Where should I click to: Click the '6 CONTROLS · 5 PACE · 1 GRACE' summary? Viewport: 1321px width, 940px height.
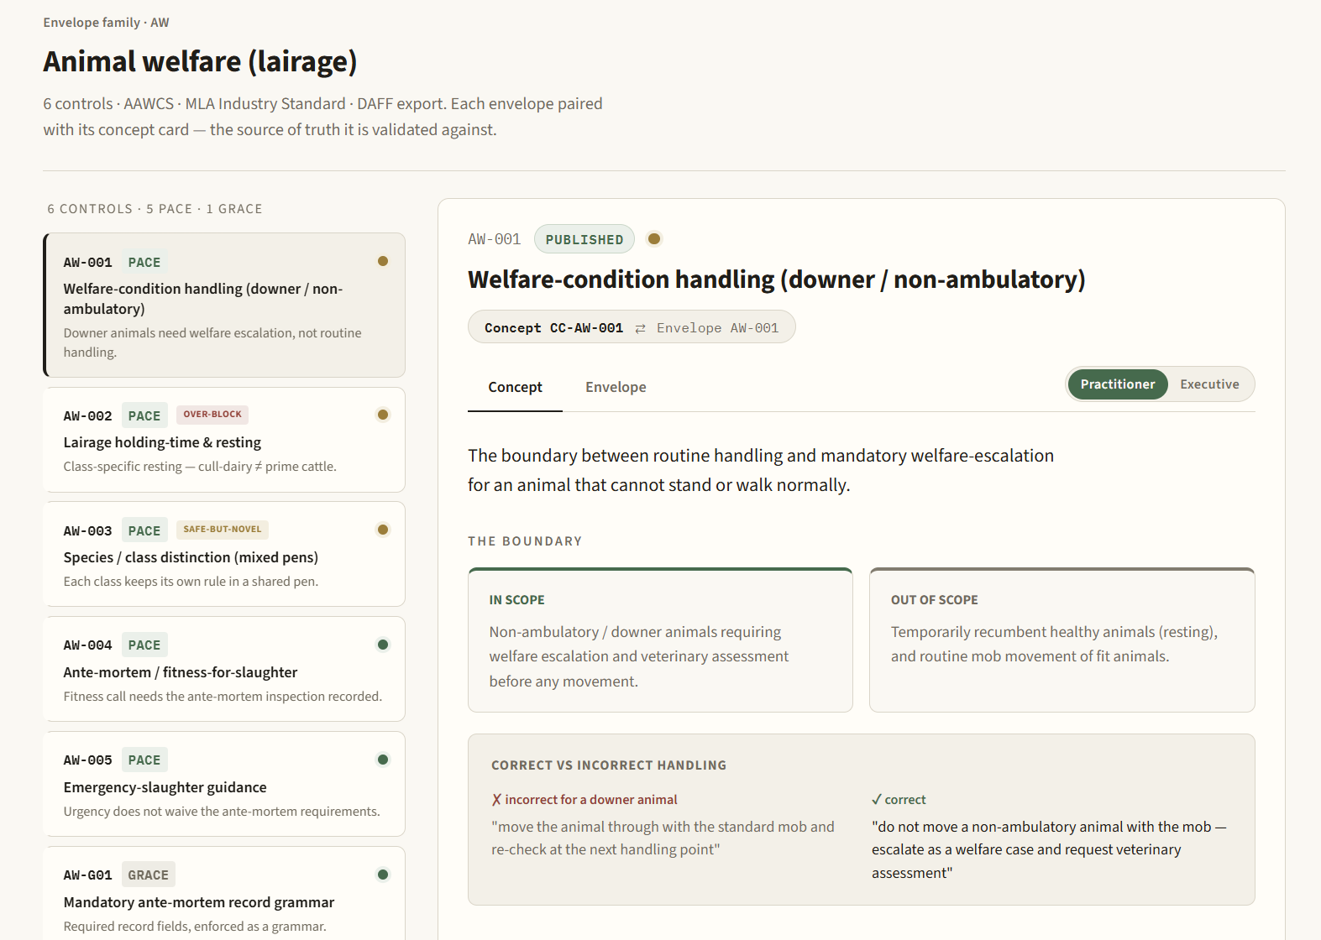[x=155, y=209]
